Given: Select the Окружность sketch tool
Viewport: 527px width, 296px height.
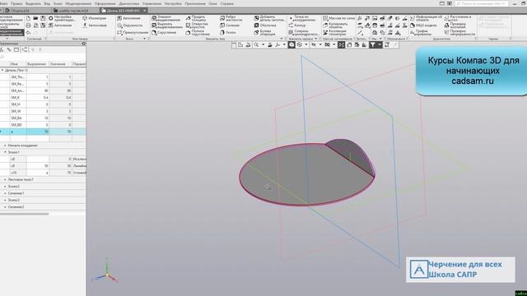Looking at the screenshot, I should point(129,25).
